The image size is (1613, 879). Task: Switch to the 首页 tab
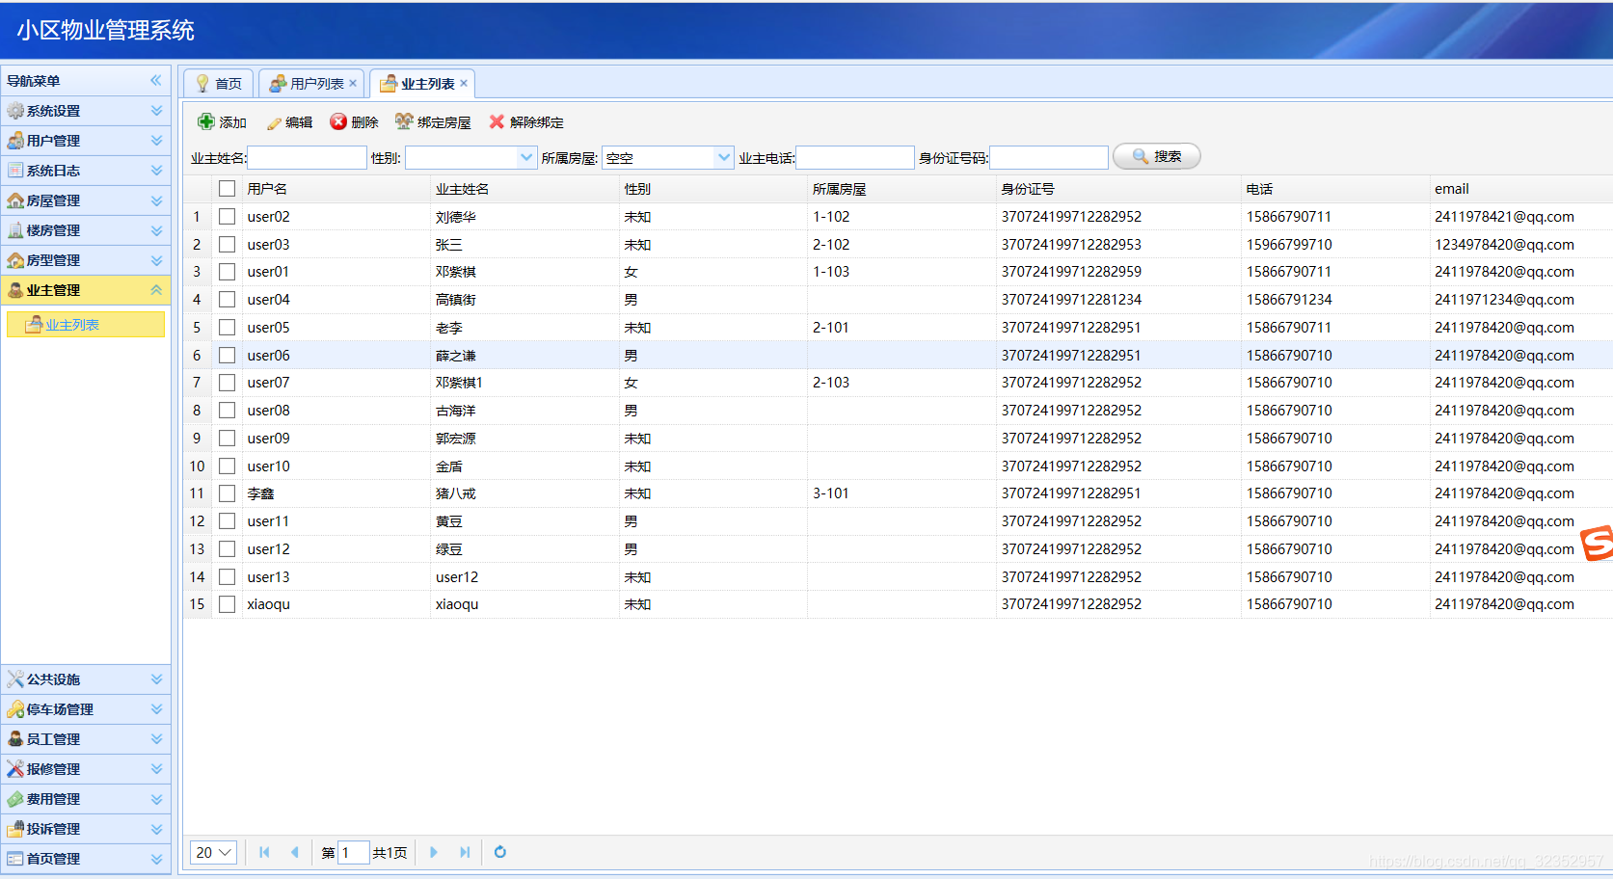click(x=219, y=84)
